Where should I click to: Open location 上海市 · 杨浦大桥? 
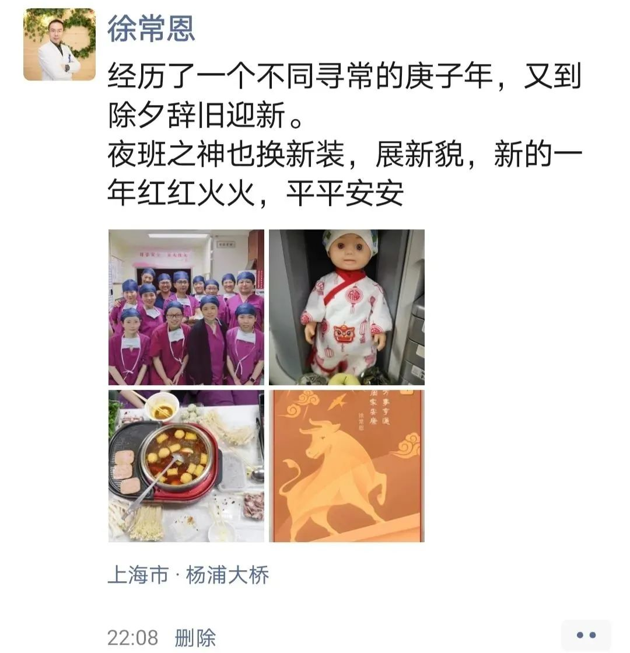point(188,575)
